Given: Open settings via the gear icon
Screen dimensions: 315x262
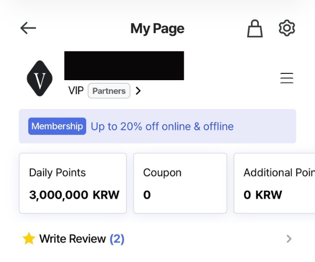Looking at the screenshot, I should coord(287,28).
